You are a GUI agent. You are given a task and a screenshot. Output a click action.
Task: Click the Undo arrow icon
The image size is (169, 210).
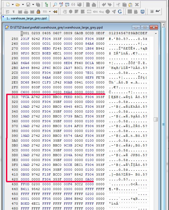click(x=104, y=5)
